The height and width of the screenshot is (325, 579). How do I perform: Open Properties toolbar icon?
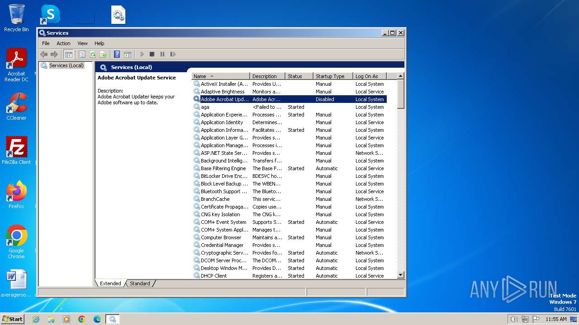[x=82, y=54]
